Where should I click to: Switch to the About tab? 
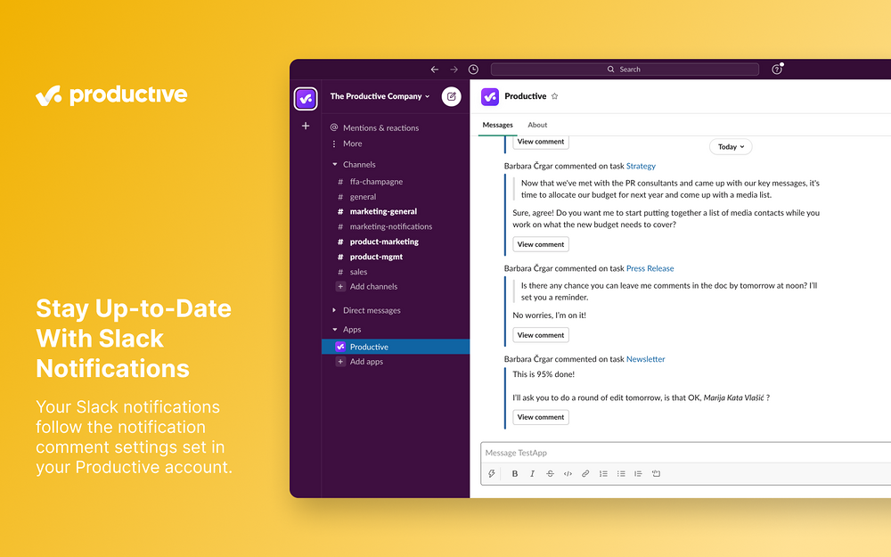tap(537, 125)
